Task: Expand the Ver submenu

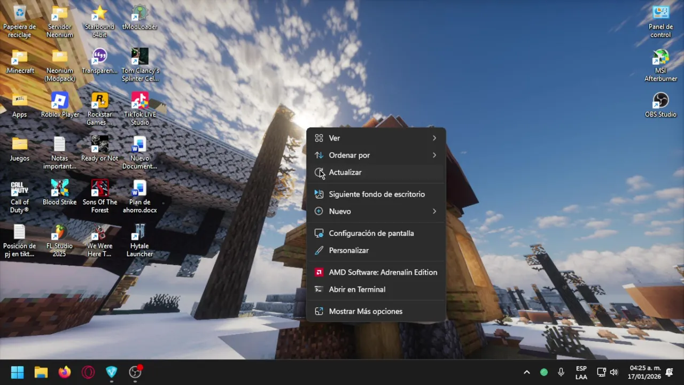Action: (376, 138)
